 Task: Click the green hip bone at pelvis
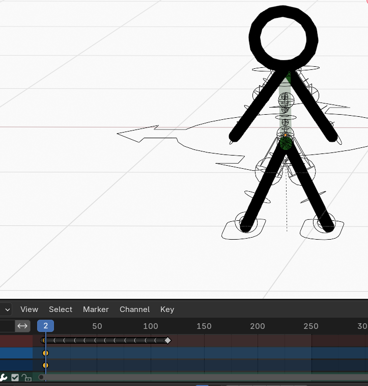pyautogui.click(x=286, y=142)
